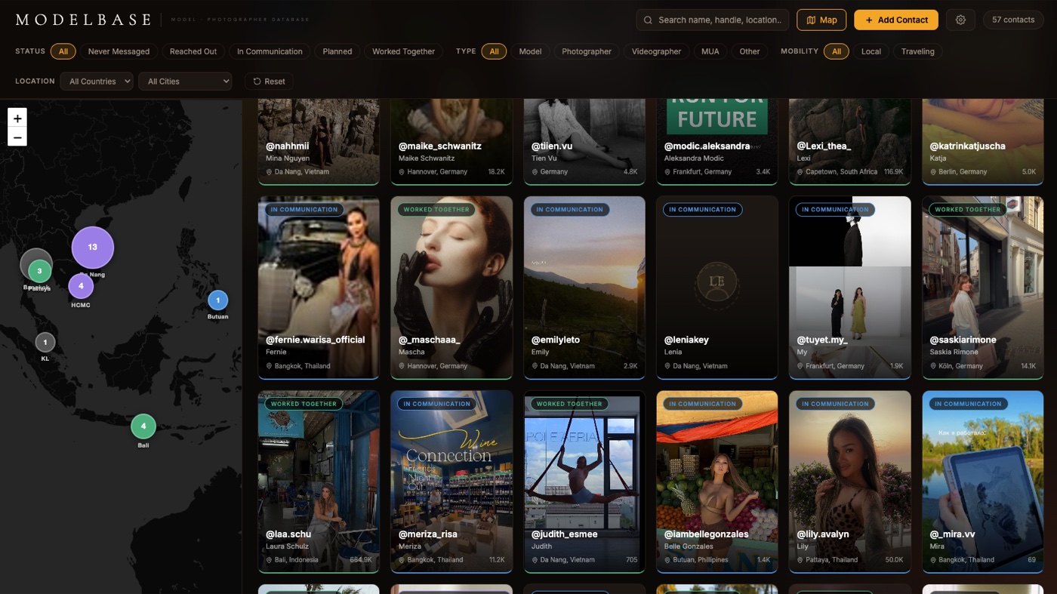1057x594 pixels.
Task: Click the @katrinkatjuscha handle
Action: [968, 146]
